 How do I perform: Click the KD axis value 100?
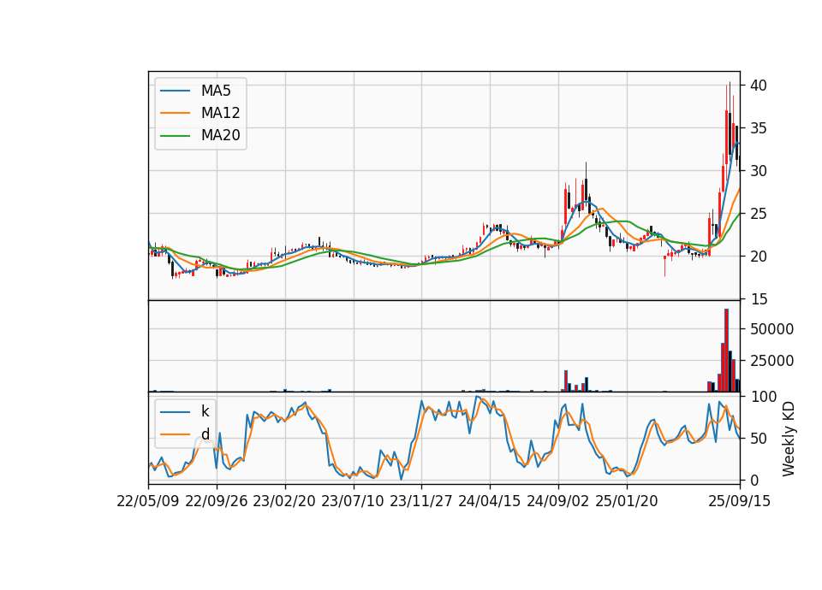point(764,397)
